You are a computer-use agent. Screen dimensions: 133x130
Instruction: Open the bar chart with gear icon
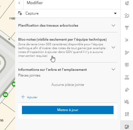127,102
